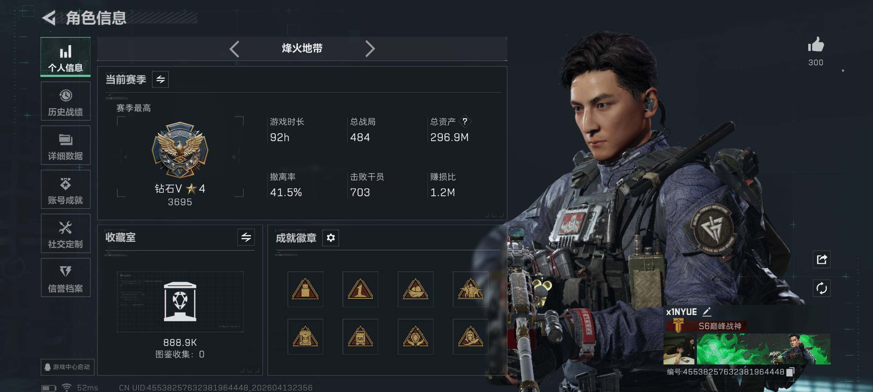Image resolution: width=873 pixels, height=392 pixels.
Task: Open the 收藏室 showcase display thumbnail
Action: tap(180, 302)
